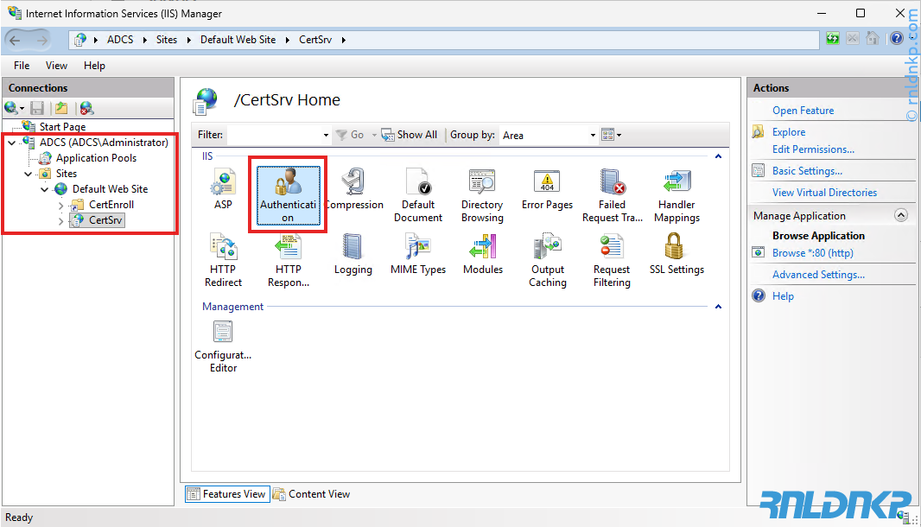Collapse the Default Web Site node
The image size is (921, 527).
tap(45, 190)
